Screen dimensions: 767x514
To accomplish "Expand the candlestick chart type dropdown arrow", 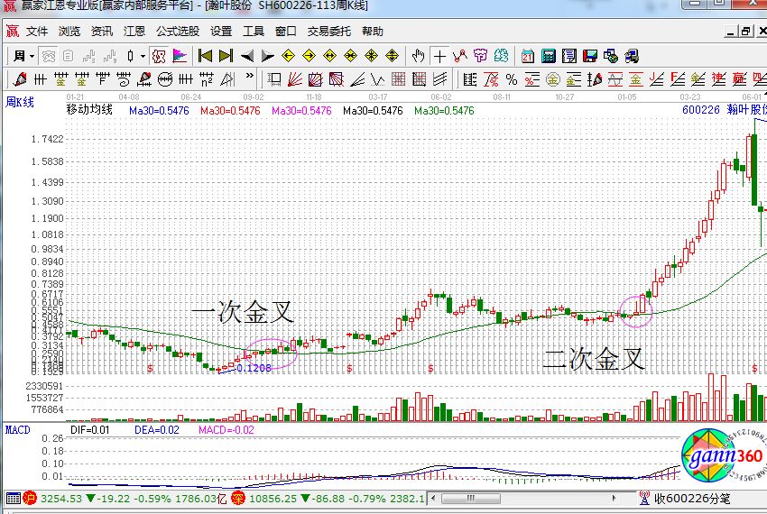I will click(x=143, y=56).
